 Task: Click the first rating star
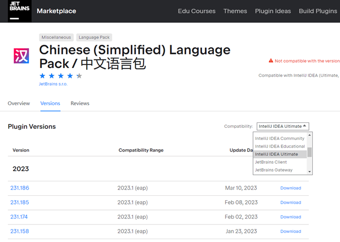(42, 76)
